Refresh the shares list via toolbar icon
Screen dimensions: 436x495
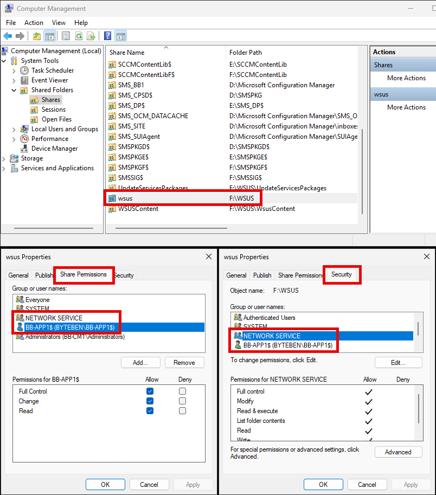(x=80, y=36)
